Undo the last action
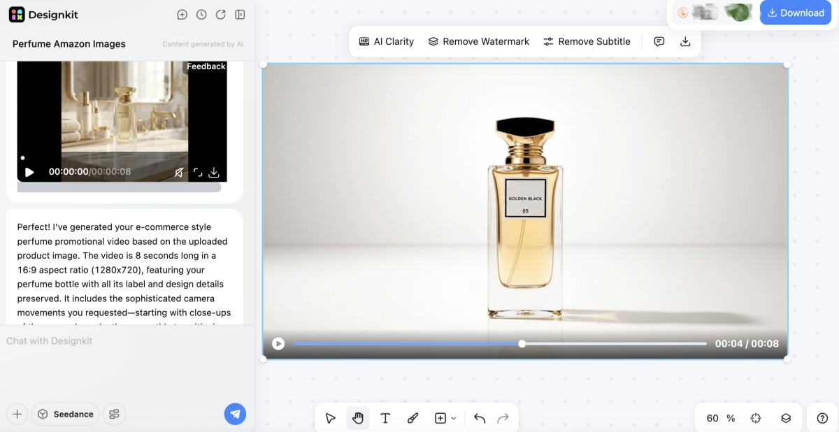This screenshot has width=839, height=432. pyautogui.click(x=480, y=417)
